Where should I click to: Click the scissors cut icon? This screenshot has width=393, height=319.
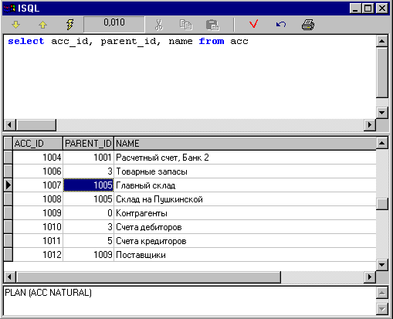pos(159,25)
